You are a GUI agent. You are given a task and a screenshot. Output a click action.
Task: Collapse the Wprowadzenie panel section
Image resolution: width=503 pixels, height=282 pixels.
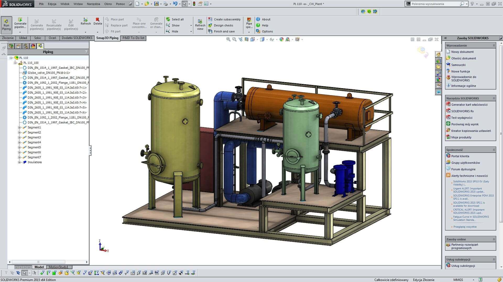click(494, 46)
